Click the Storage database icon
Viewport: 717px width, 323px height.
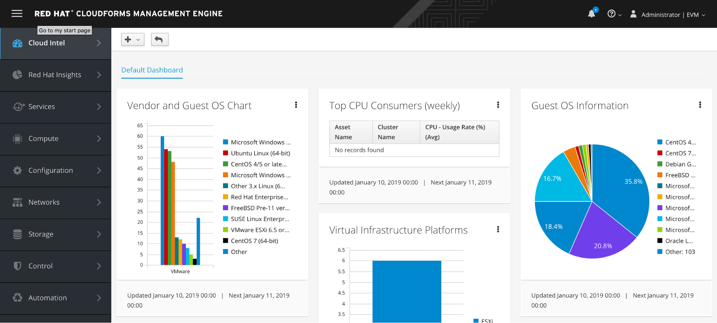pos(17,234)
